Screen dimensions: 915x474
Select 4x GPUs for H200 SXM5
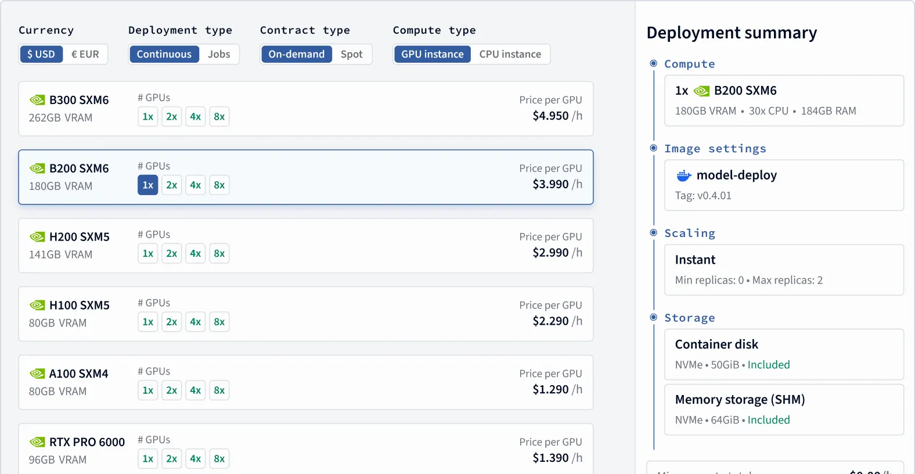pos(196,254)
